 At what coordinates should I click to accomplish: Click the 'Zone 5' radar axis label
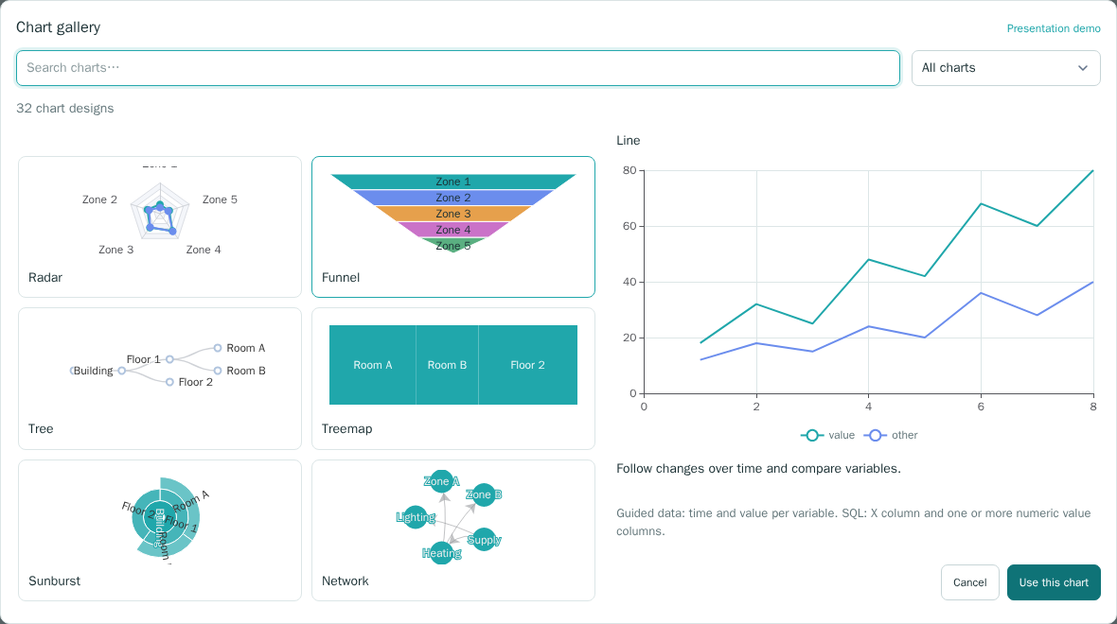click(220, 199)
